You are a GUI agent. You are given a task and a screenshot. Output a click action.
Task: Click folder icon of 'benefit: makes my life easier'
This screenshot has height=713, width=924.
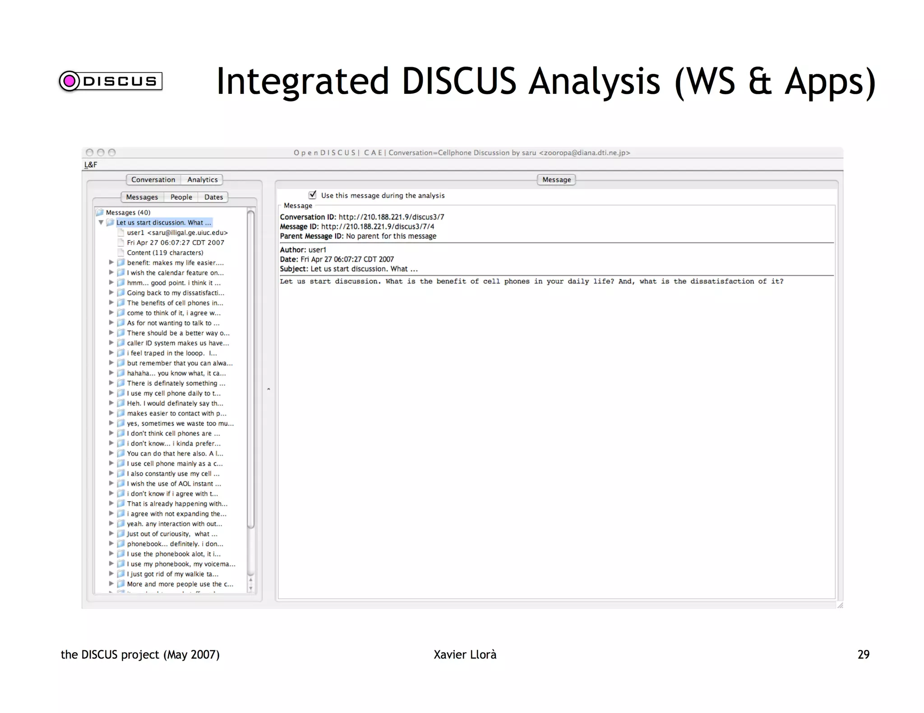(121, 263)
